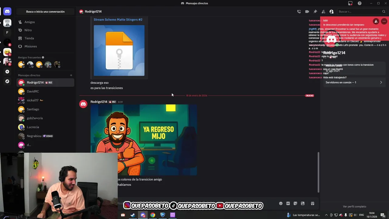Open the Rocket League taskbar icon
This screenshot has width=389, height=219.
163,215
